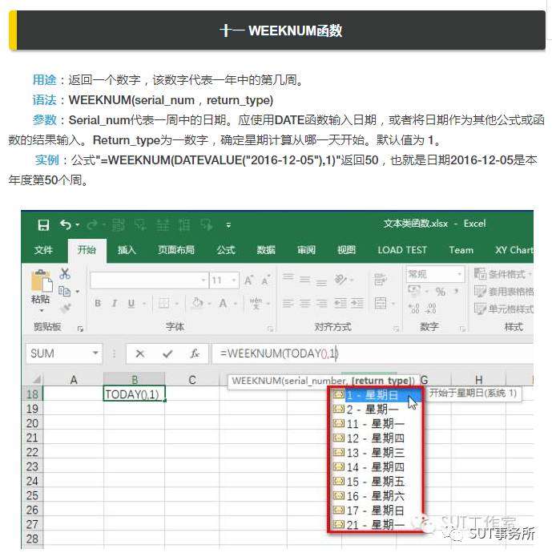552x557 pixels.
Task: Click the Align Left icon
Action: tap(288, 304)
